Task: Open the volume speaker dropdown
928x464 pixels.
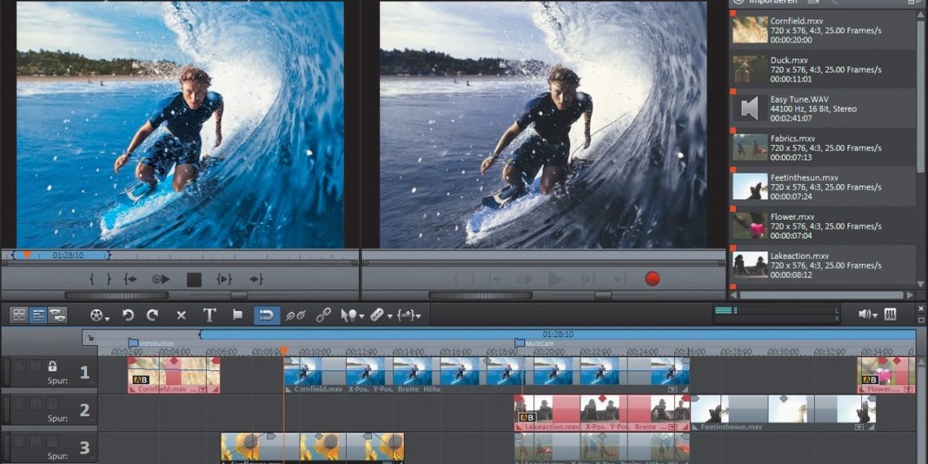Action: pyautogui.click(x=868, y=314)
